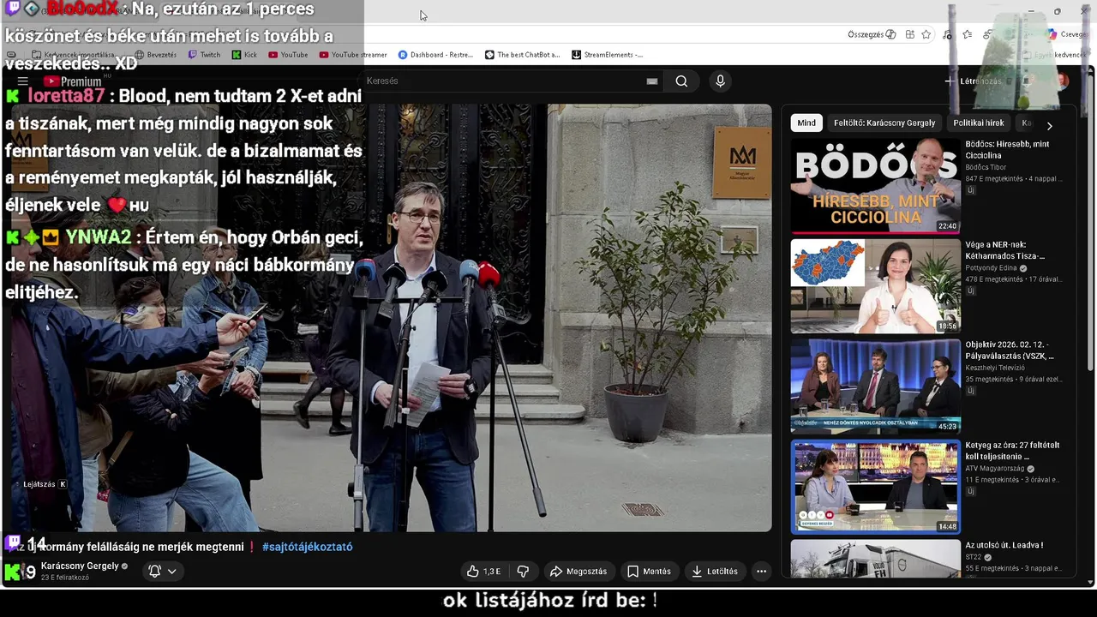Like the video with thumbs-up 1,3 E
Image resolution: width=1097 pixels, height=617 pixels.
[483, 572]
